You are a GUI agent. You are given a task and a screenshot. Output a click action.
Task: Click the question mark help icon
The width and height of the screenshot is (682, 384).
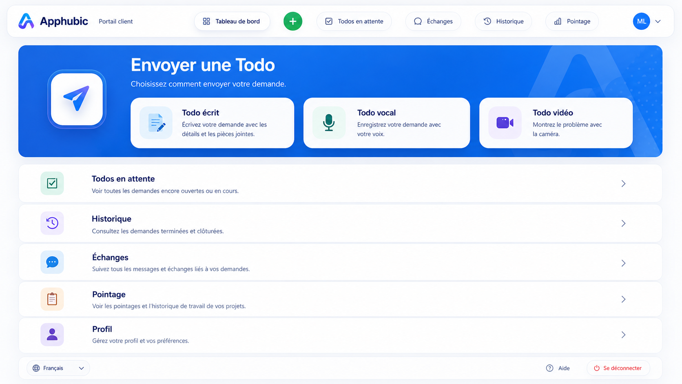click(x=550, y=368)
